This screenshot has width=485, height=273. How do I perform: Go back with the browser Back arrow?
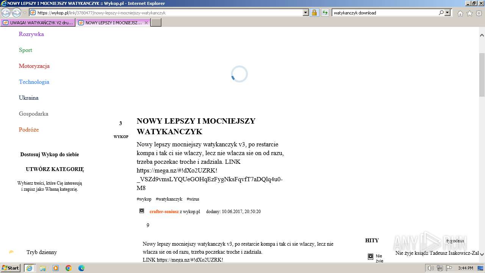6,13
